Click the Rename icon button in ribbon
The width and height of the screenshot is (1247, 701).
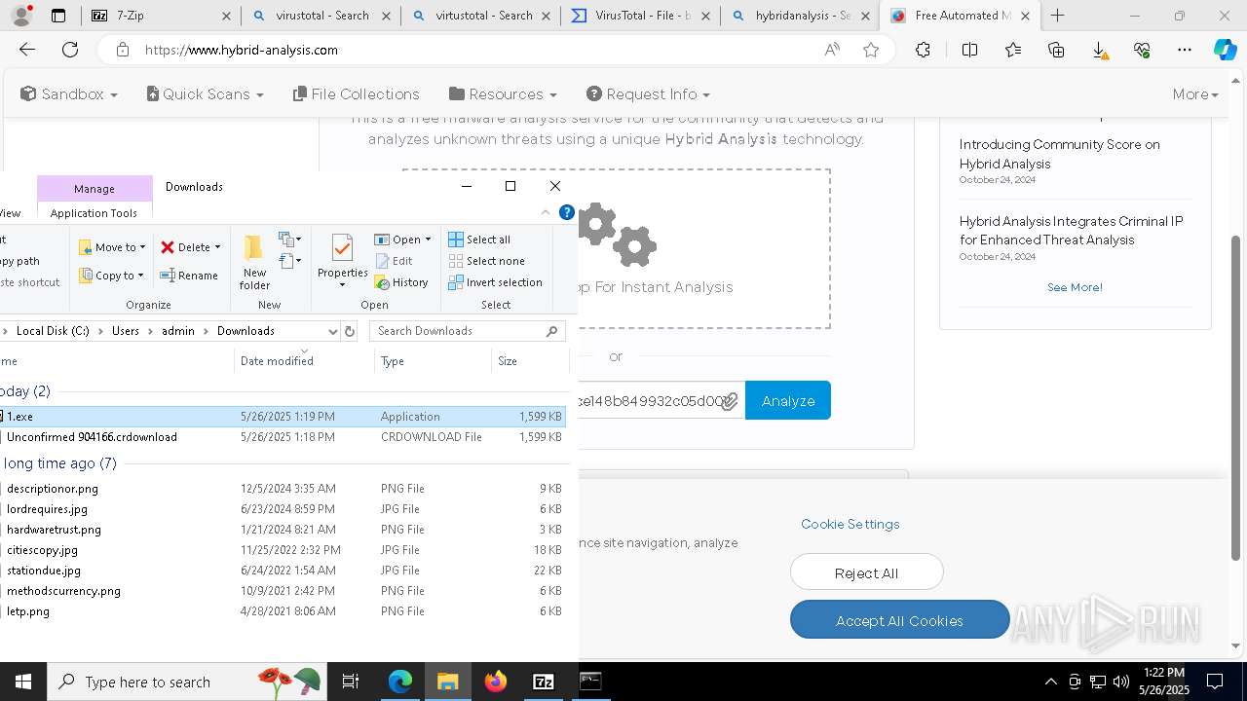[x=189, y=276]
